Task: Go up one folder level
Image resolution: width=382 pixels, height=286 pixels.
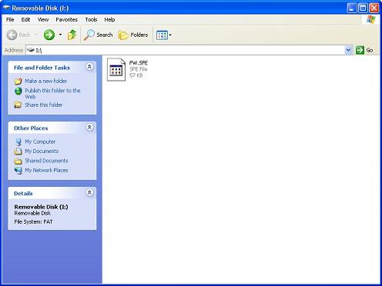Action: pyautogui.click(x=72, y=35)
